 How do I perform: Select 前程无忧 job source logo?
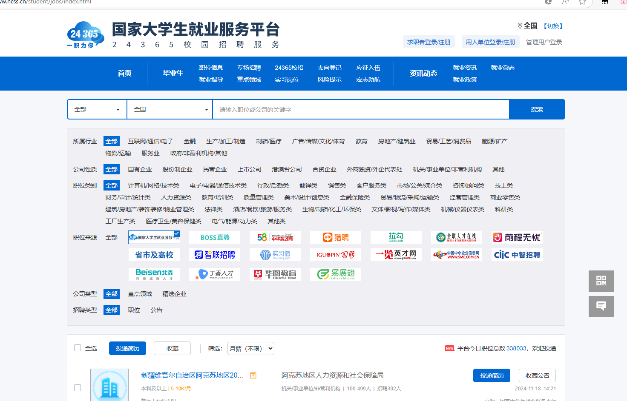tap(516, 237)
